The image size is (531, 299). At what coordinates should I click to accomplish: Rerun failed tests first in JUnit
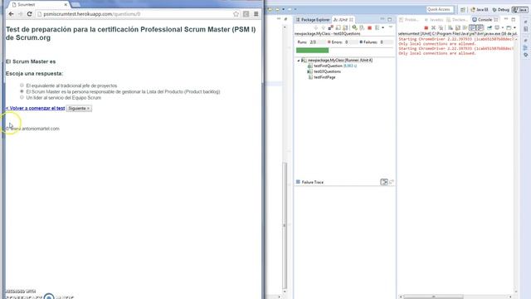362,27
